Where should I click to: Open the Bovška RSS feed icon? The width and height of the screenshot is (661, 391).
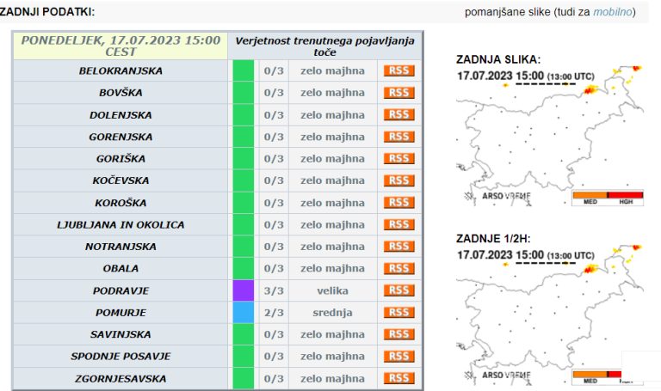[x=398, y=93]
